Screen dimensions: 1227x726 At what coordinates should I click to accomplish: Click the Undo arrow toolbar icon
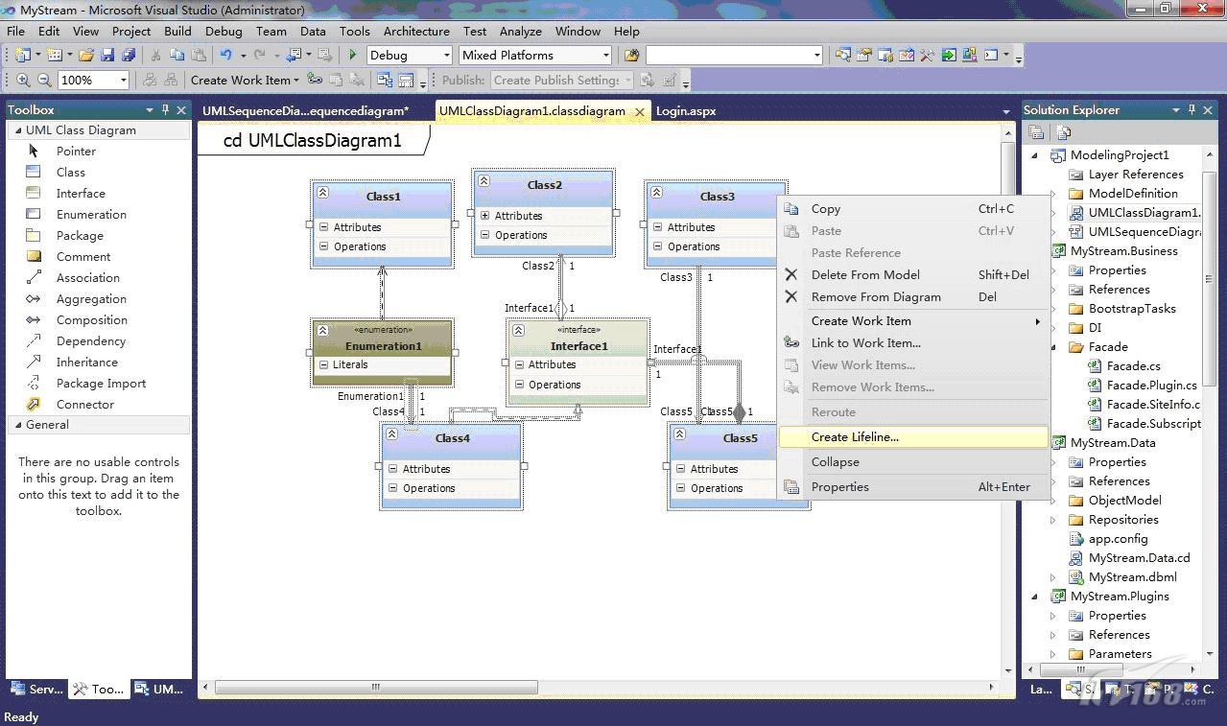[226, 56]
